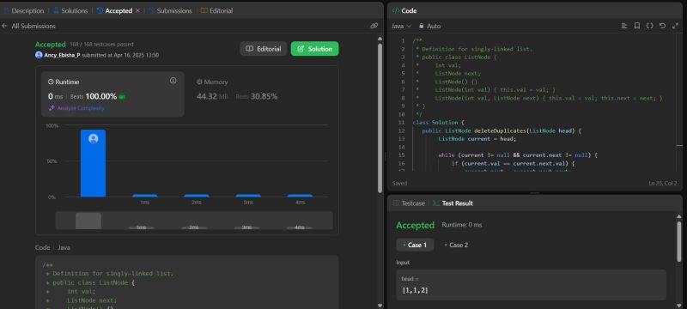
Task: Expand editor with fullscreen icon
Action: coord(675,26)
